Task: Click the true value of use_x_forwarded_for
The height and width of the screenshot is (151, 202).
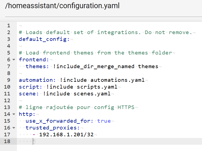Action: tap(104, 121)
